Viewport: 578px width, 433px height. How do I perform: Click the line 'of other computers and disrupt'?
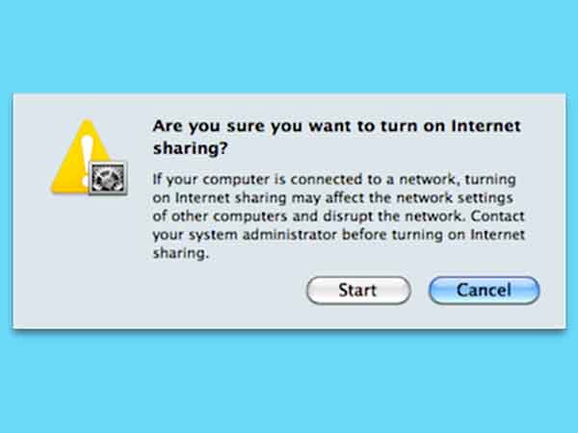[338, 216]
